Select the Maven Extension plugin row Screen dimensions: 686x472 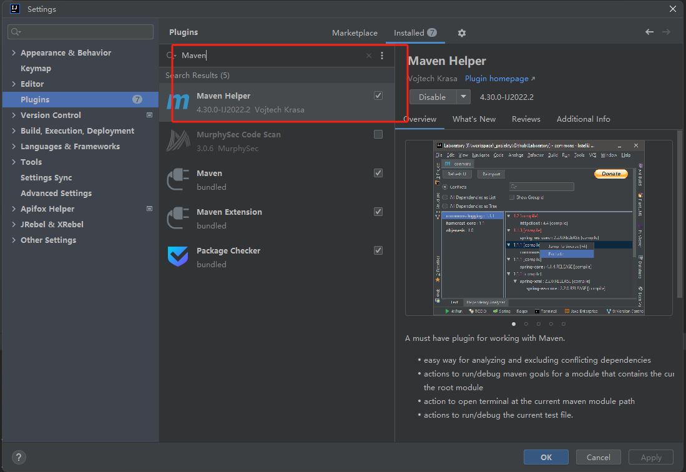[x=277, y=219]
